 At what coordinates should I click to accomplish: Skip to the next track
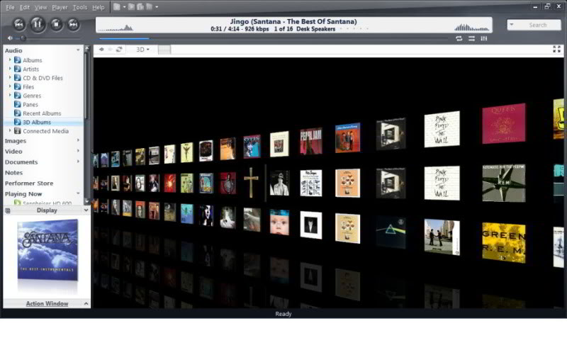[x=73, y=25]
